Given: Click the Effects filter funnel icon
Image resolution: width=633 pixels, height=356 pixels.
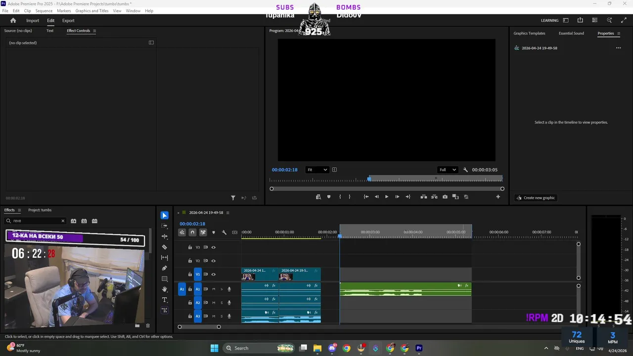Looking at the screenshot, I should (233, 198).
